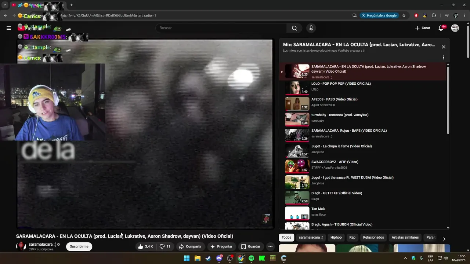The width and height of the screenshot is (470, 264).
Task: Open ESP LAA keyboard language switcher
Action: 430,258
